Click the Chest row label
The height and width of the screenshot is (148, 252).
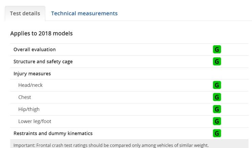coord(25,97)
